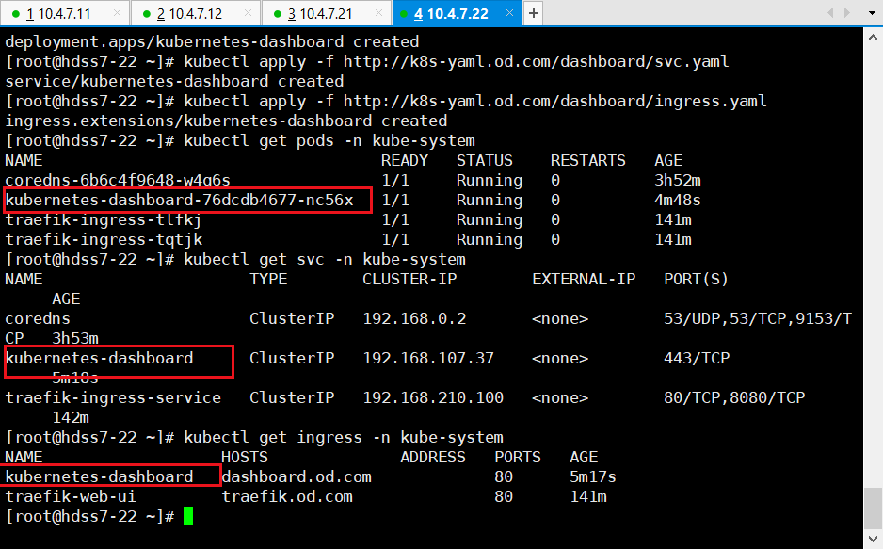Close the active 10.4.7.22 tab
The width and height of the screenshot is (883, 549).
(508, 13)
